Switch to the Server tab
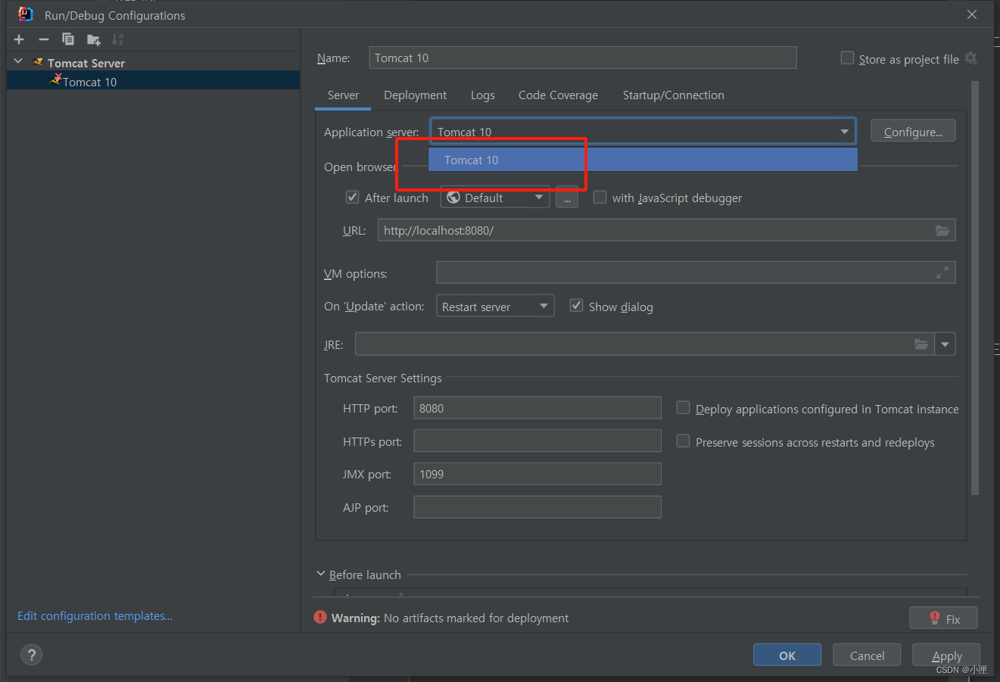 [343, 95]
